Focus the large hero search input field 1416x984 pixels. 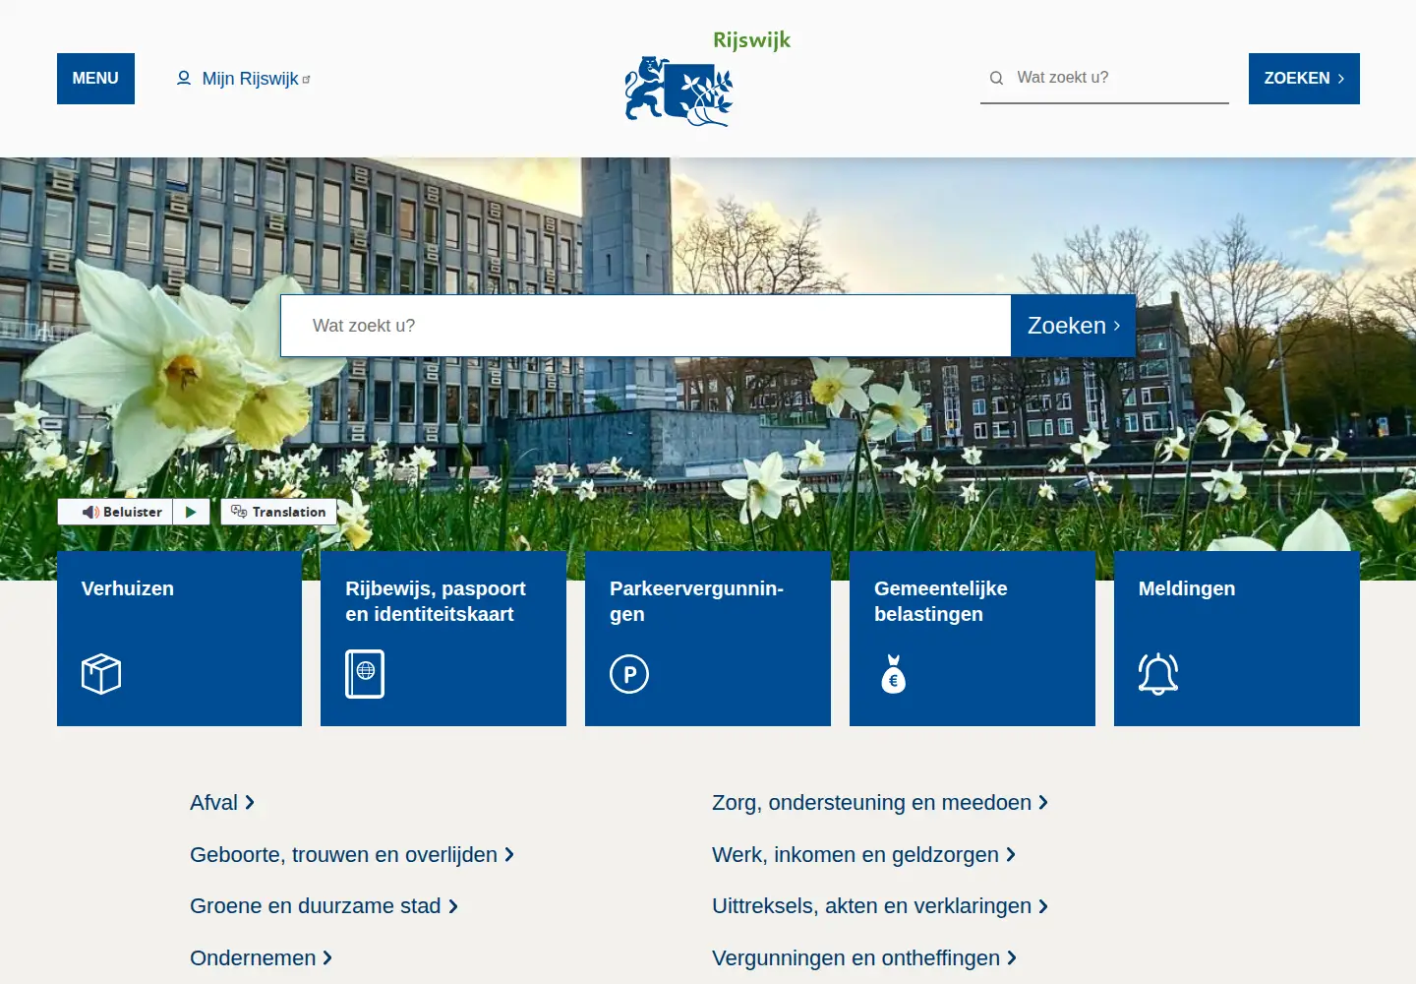click(x=646, y=326)
